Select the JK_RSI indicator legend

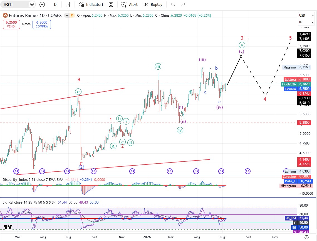pos(29,202)
